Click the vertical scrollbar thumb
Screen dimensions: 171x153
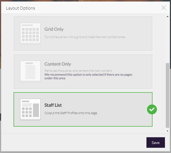(167, 95)
